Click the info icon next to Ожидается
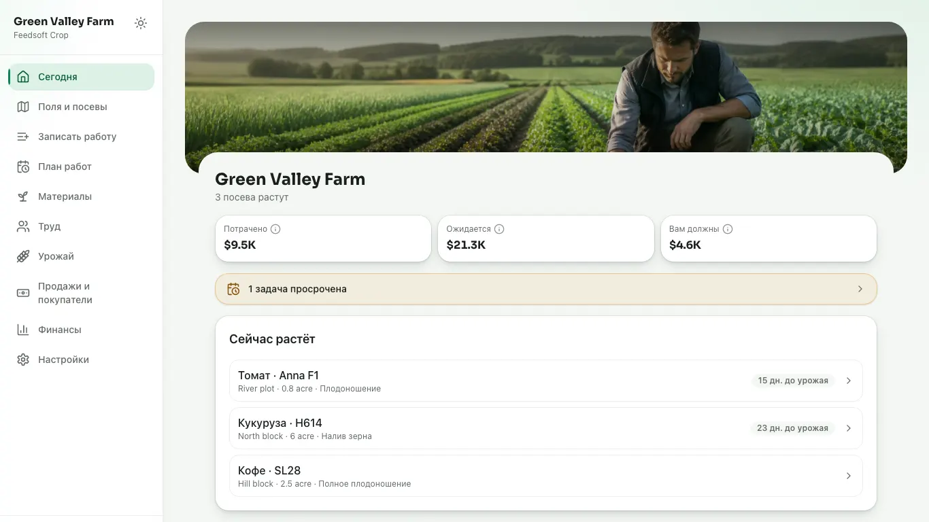 pos(499,229)
